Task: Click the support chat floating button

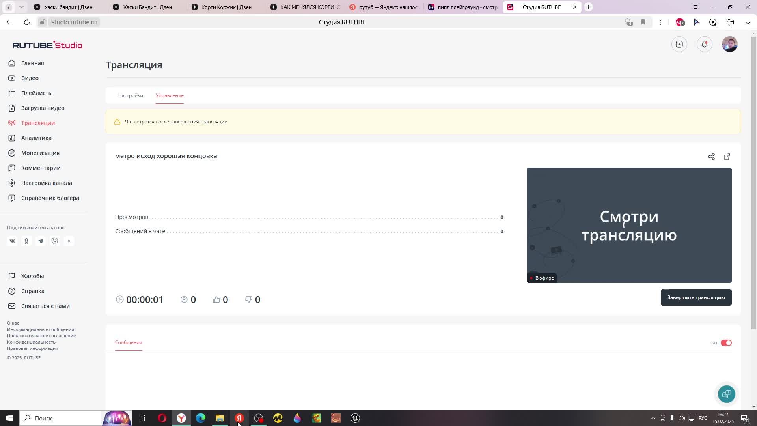Action: click(726, 394)
